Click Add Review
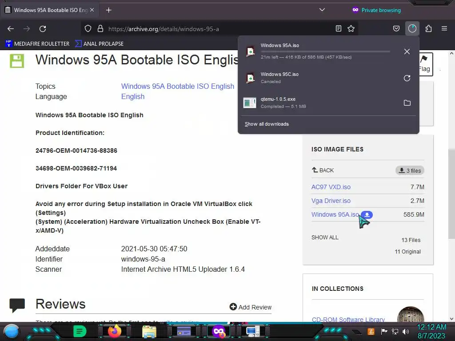 point(251,307)
